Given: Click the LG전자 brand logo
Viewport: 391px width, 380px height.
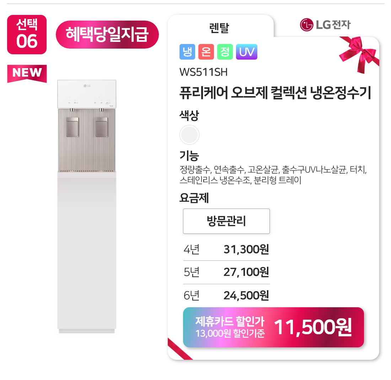Looking at the screenshot, I should 325,25.
